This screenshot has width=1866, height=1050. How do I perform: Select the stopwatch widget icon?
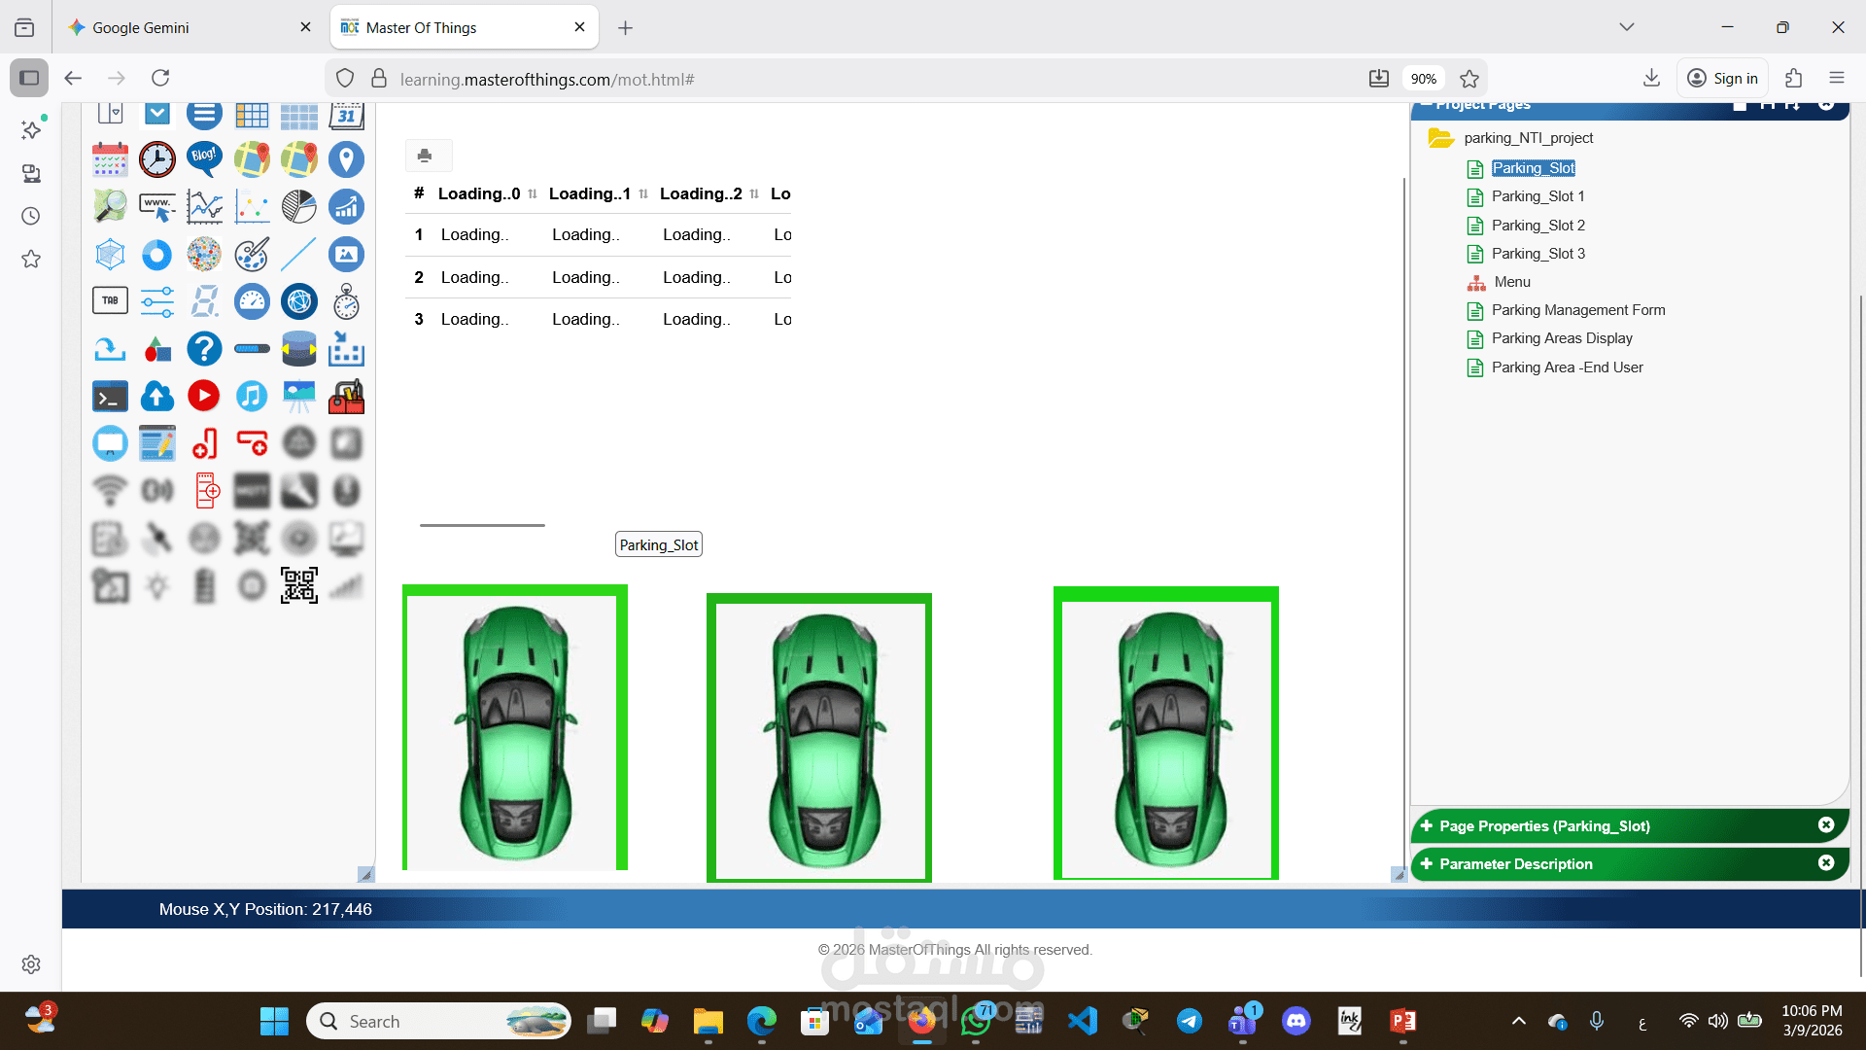(347, 302)
